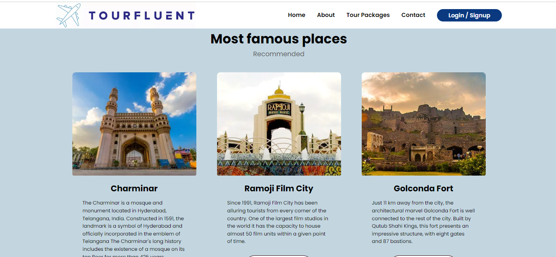This screenshot has height=257, width=556.
Task: Go to Tour Packages page
Action: [x=368, y=15]
